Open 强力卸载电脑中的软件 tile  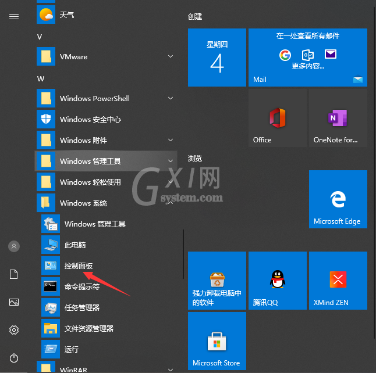click(217, 281)
